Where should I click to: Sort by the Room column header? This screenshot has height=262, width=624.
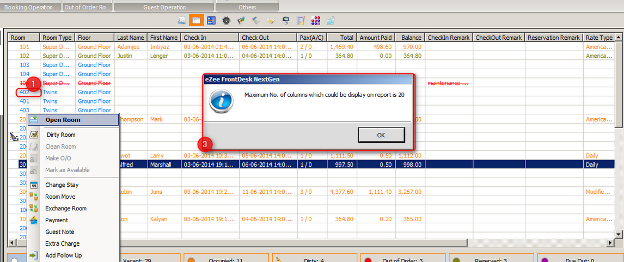(x=25, y=38)
